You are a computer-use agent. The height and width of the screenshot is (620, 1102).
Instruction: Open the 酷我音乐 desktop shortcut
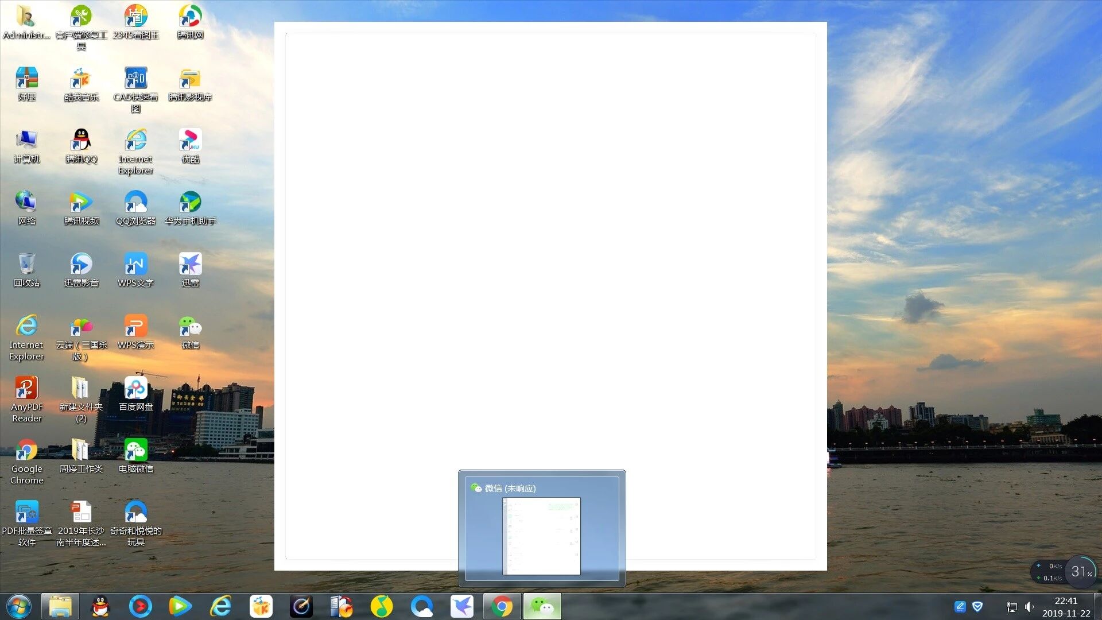(81, 79)
